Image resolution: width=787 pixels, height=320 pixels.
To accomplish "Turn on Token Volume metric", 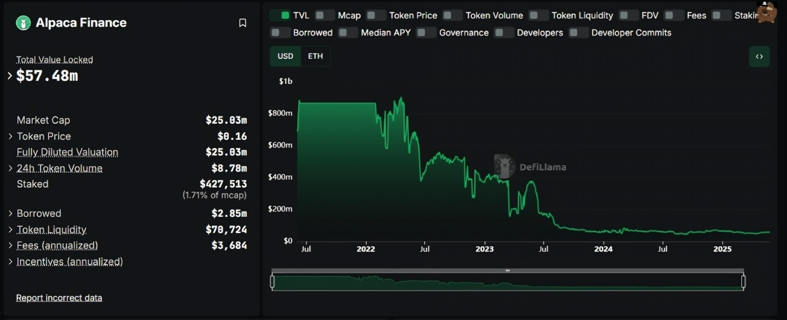I will (x=452, y=15).
